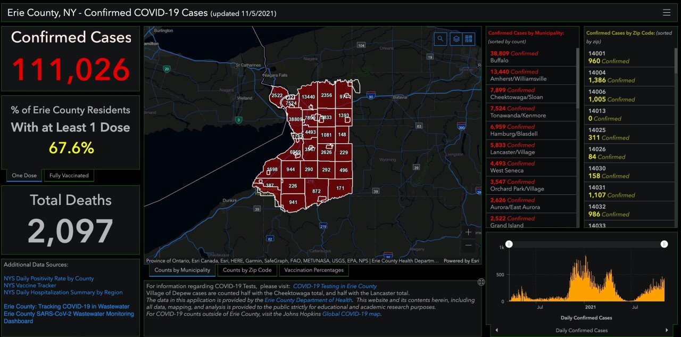Screen dimensions: 681x337
Task: Click map region labeled 171
Action: (340, 188)
